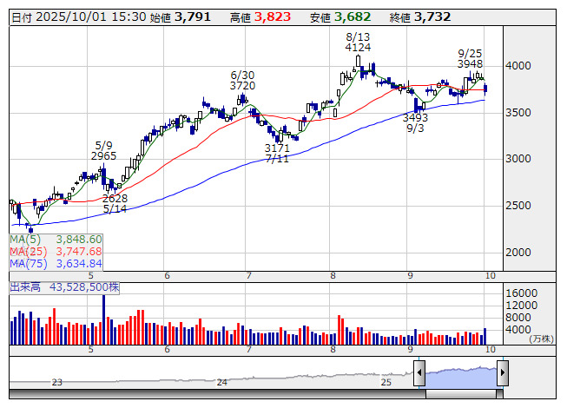This screenshot has height=408, width=567.
Task: Click the date text 2025/10/01 15:30
Action: (91, 17)
